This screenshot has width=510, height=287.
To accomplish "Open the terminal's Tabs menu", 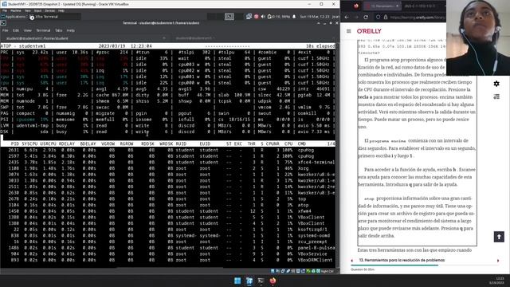I will (x=58, y=30).
